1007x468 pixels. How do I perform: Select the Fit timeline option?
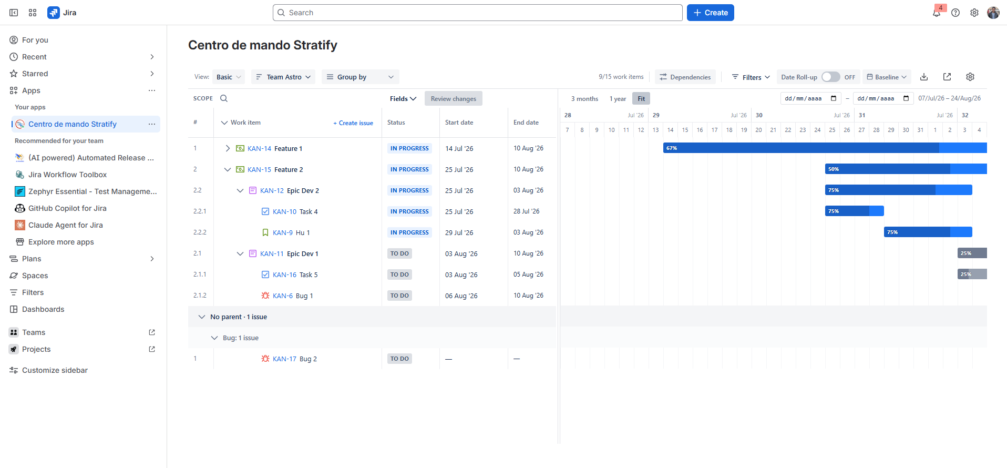[641, 98]
